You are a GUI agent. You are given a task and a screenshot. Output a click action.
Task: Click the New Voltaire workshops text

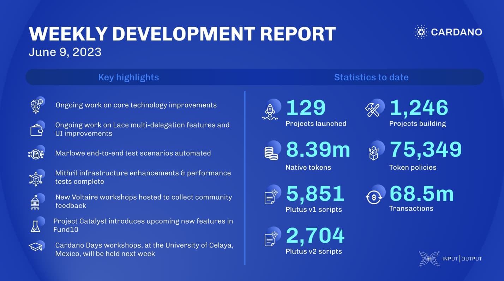[144, 201]
